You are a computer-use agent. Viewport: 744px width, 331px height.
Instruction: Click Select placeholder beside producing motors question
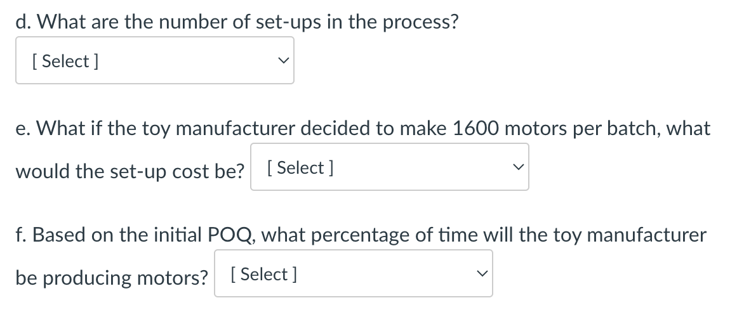pos(263,275)
